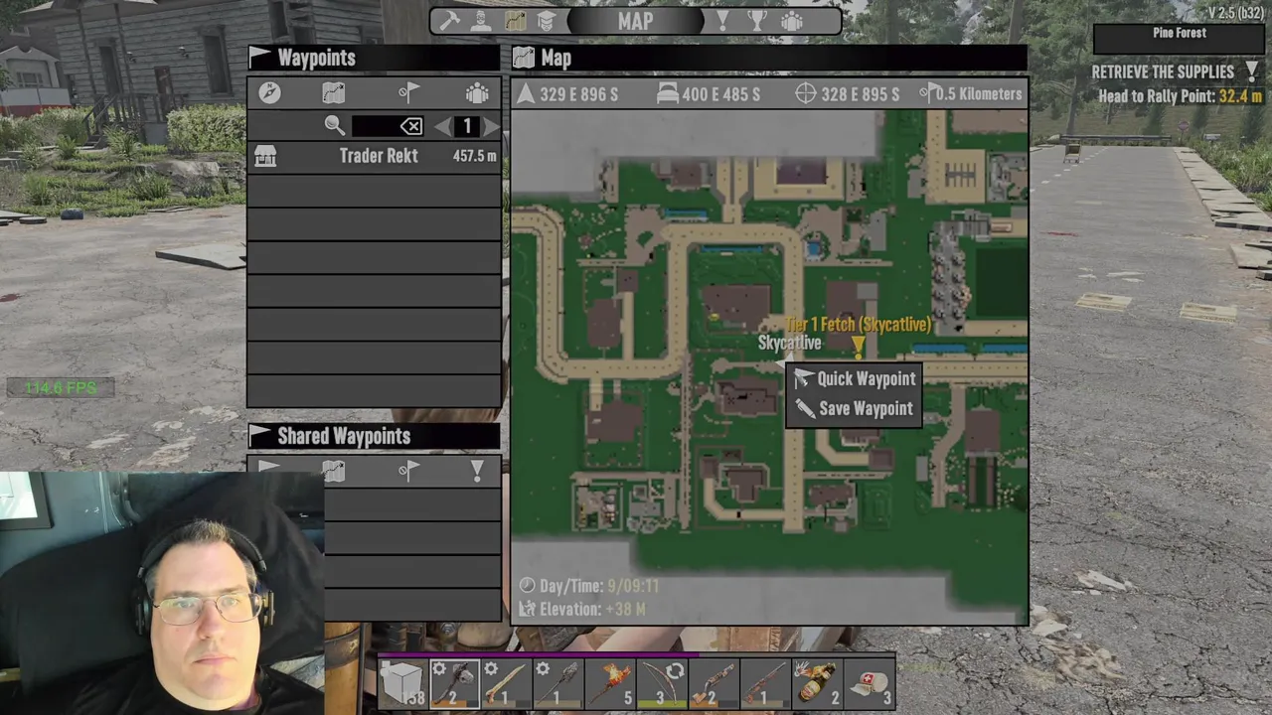Image resolution: width=1272 pixels, height=715 pixels.
Task: Open the Quests exclamation mark tab
Action: tap(722, 21)
